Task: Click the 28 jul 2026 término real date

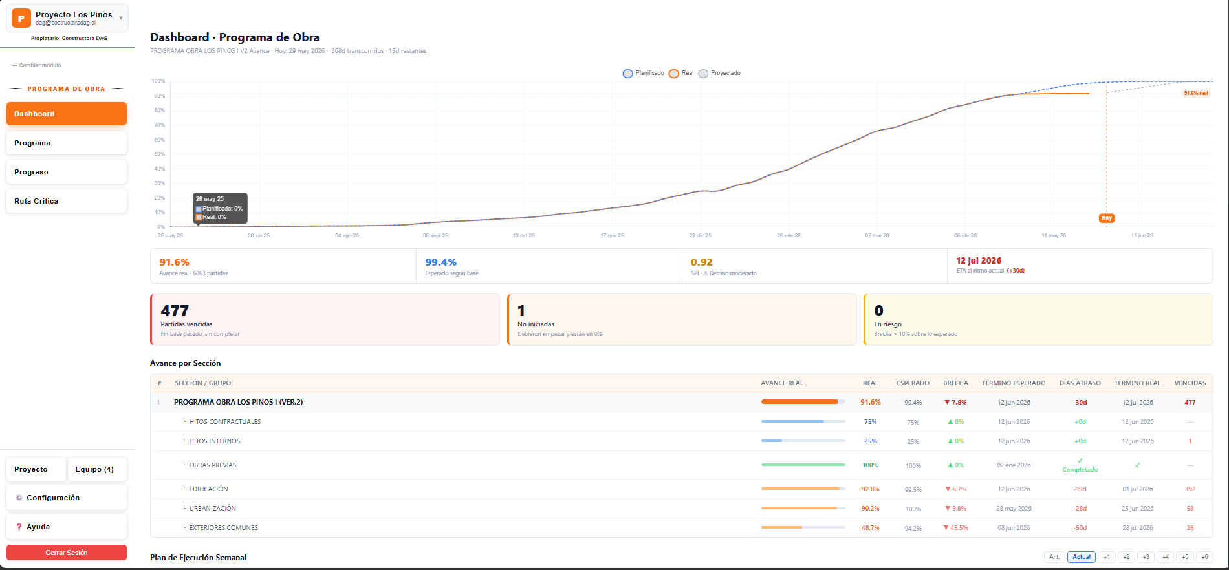Action: (x=1138, y=528)
